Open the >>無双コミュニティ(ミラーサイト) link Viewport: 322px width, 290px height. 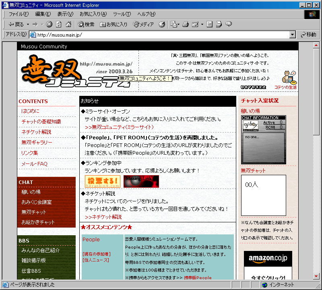click(119, 127)
